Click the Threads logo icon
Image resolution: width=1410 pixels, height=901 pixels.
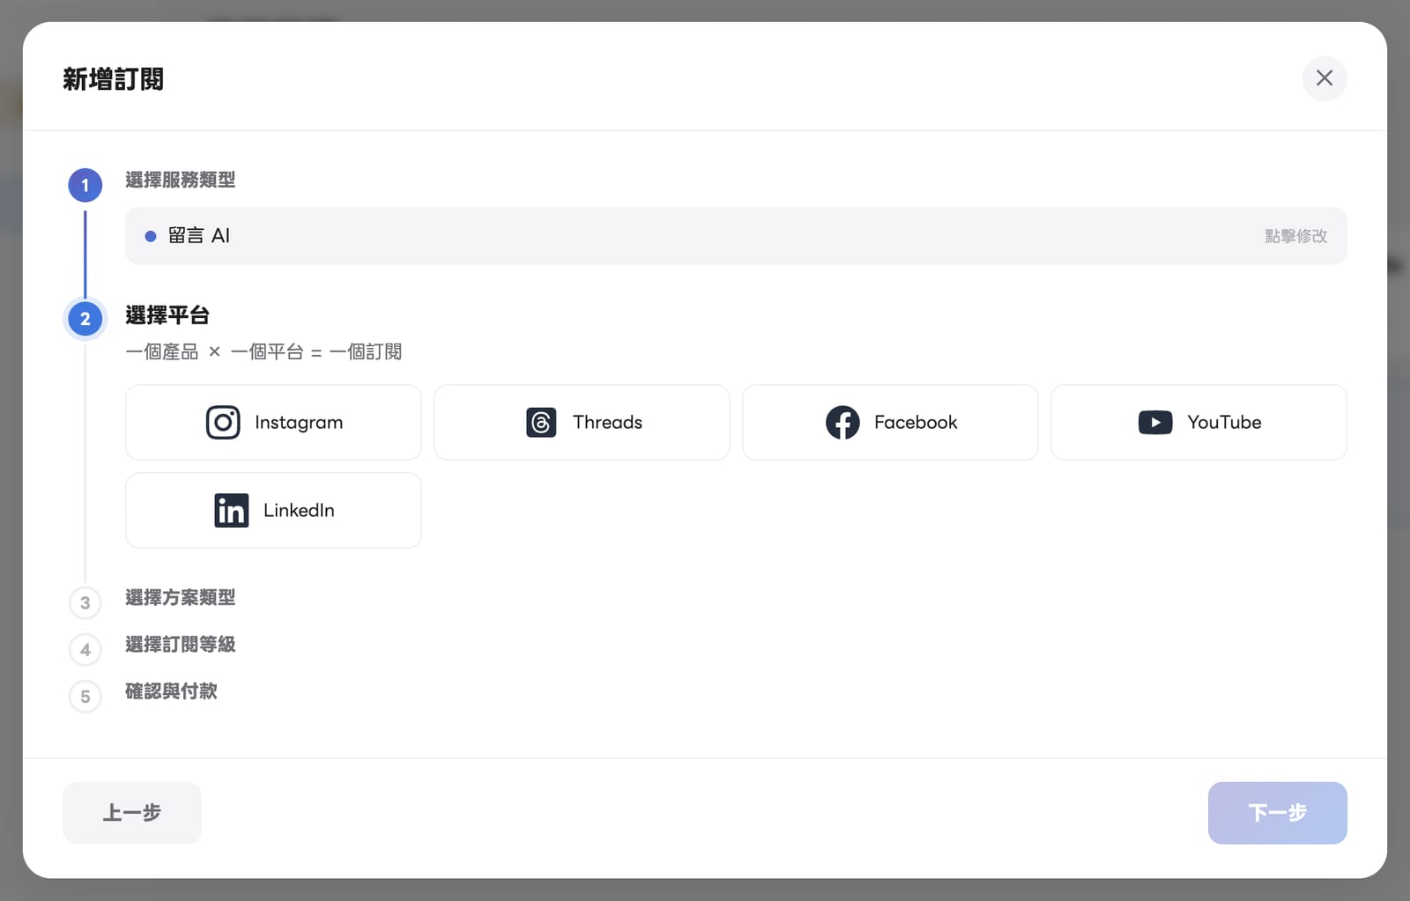pos(541,423)
